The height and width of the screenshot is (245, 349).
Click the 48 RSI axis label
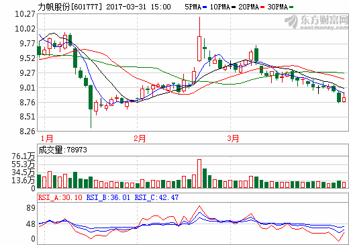31,224
